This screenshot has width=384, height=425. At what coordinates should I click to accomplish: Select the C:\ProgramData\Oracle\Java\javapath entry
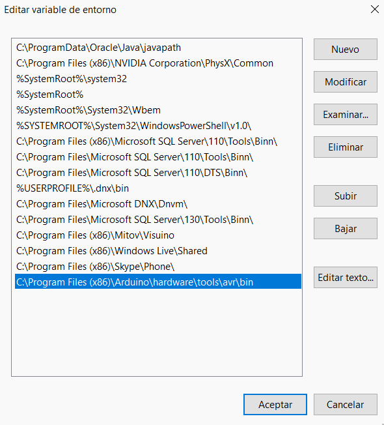coord(158,48)
